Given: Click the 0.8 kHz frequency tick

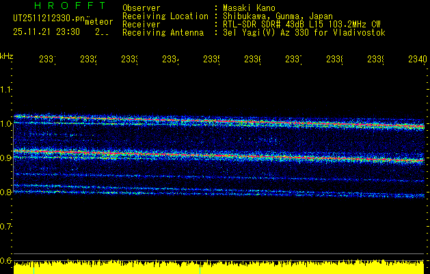Looking at the screenshot, I should point(6,192).
